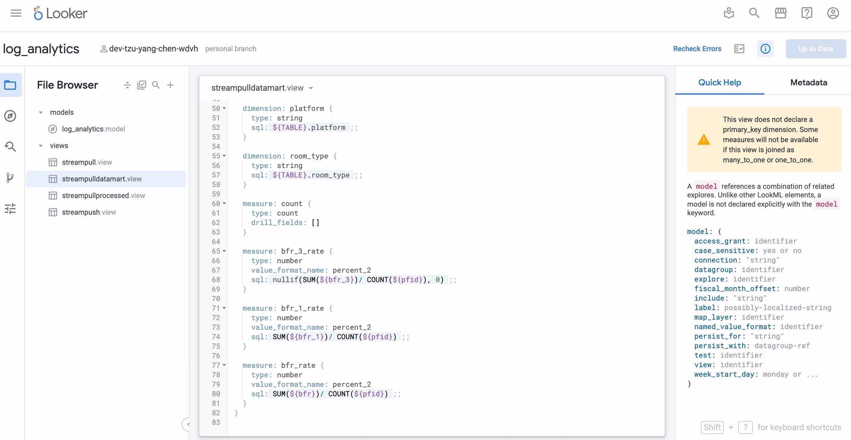The width and height of the screenshot is (851, 440).
Task: Open Git Actions branch icon in sidebar
Action: point(10,178)
